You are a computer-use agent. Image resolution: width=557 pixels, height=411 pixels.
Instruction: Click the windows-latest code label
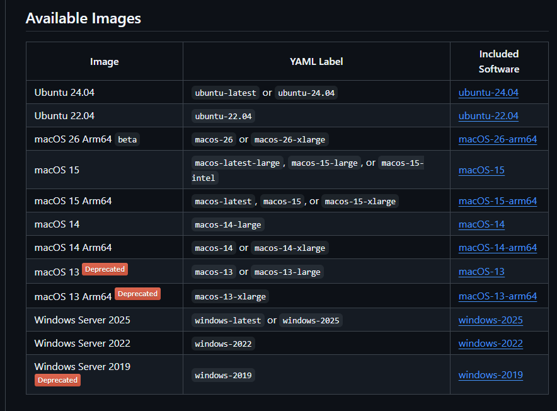(227, 320)
